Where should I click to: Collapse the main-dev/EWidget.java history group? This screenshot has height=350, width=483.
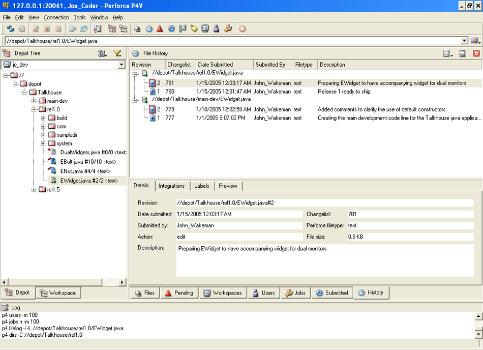coord(135,100)
